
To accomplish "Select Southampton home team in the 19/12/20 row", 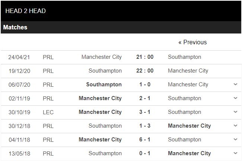I will pyautogui.click(x=105, y=71).
